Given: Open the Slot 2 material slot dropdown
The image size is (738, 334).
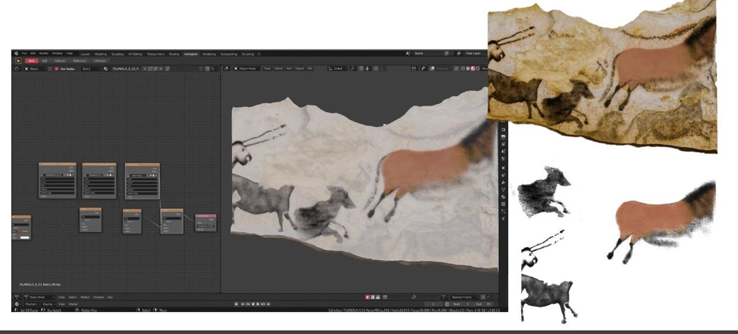Looking at the screenshot, I should [90, 69].
